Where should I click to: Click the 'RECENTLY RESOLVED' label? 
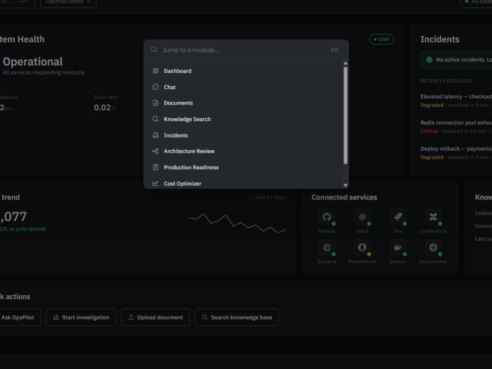446,81
